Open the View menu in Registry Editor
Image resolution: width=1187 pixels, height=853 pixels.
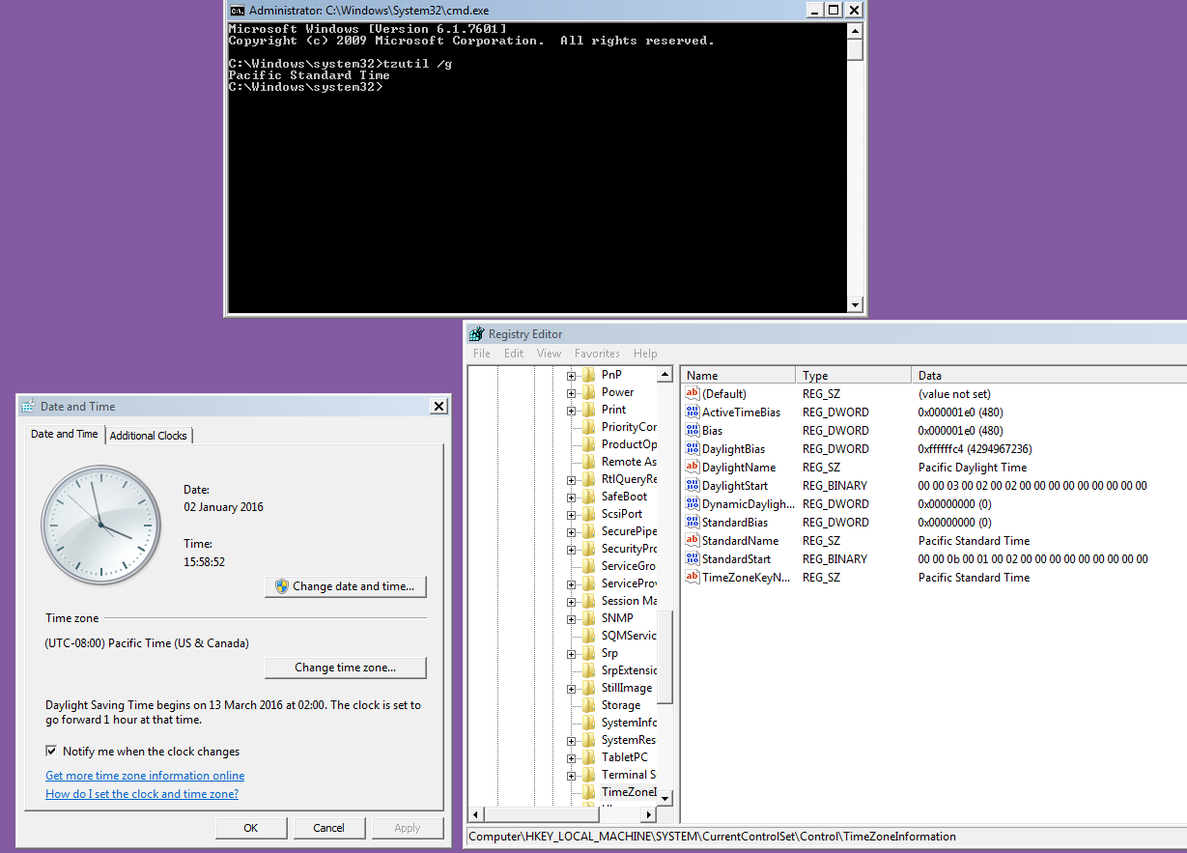[549, 354]
